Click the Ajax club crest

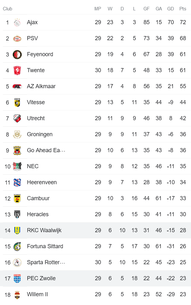click(17, 23)
